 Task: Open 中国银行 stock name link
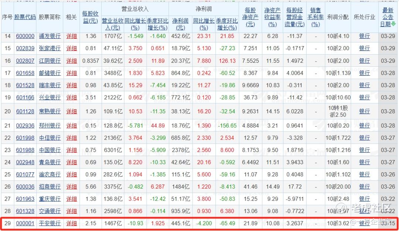[50, 150]
